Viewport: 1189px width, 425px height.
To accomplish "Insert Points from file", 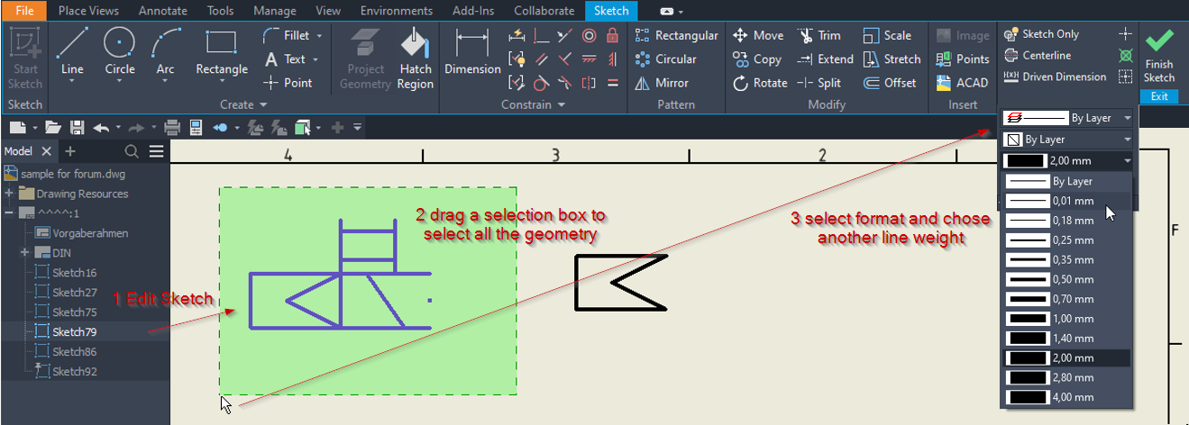I will (x=963, y=59).
